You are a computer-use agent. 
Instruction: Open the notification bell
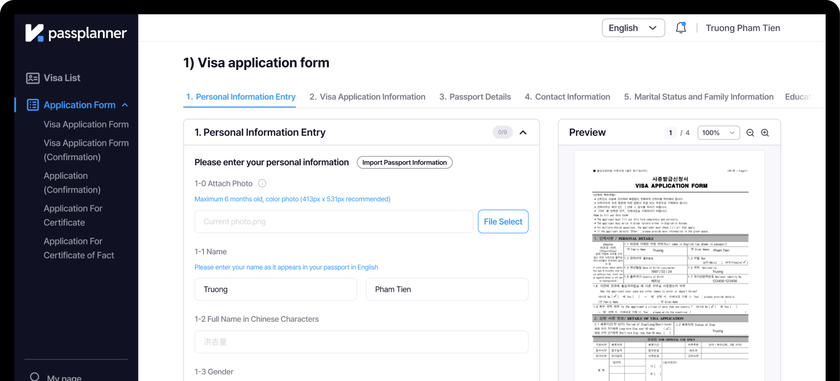click(x=681, y=28)
